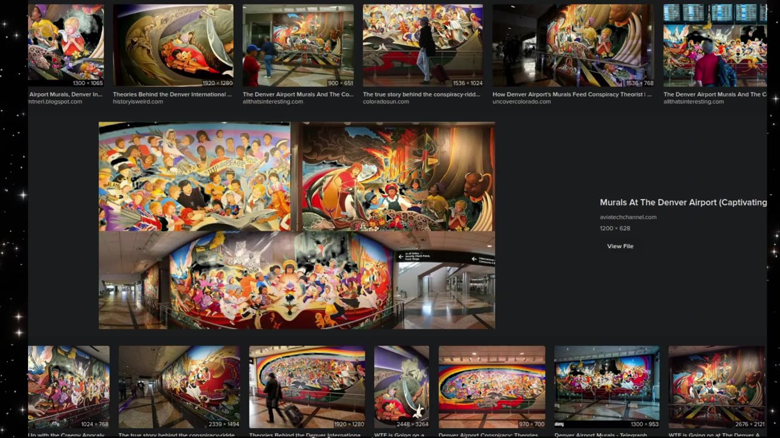Visit the uncovercolorado.com source
The height and width of the screenshot is (438, 780).
click(x=522, y=102)
